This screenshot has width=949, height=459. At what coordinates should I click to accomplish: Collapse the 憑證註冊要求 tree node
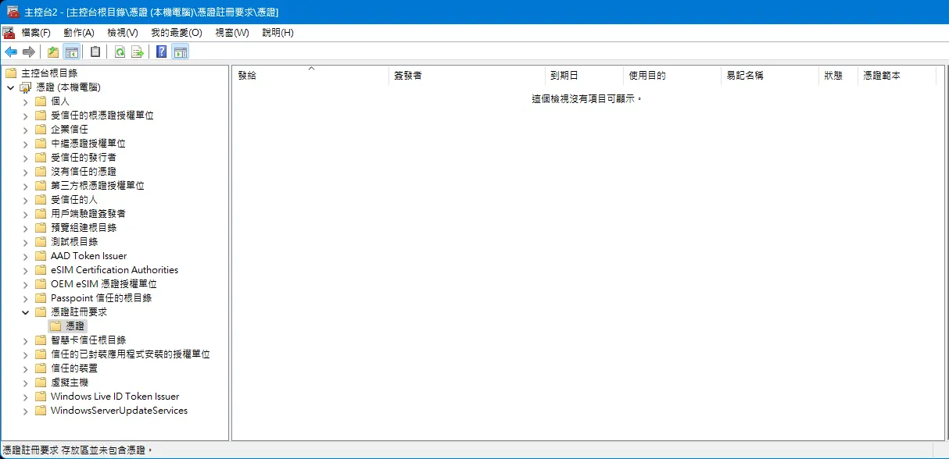tap(26, 311)
